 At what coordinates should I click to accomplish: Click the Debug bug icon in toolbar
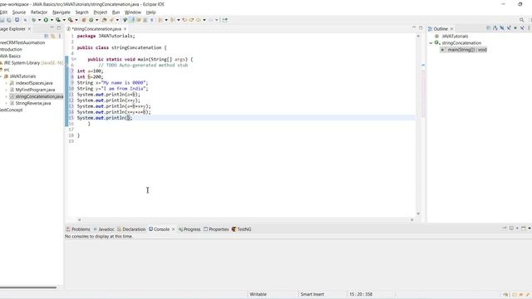33,20
